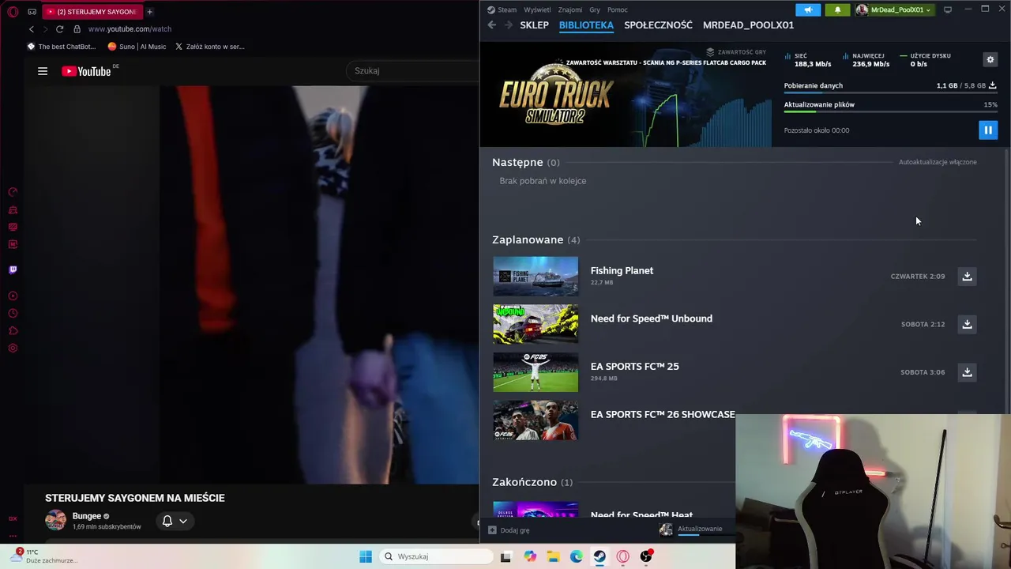
Task: Open the weather widget showing 11°C
Action: (46, 556)
